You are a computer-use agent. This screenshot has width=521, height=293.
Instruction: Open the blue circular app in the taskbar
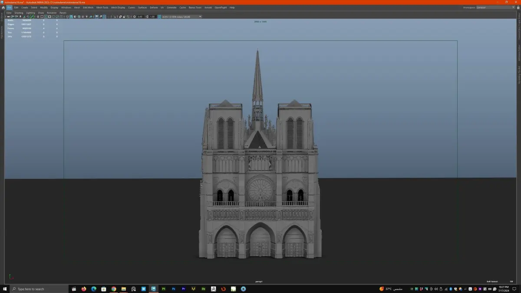coord(244,289)
